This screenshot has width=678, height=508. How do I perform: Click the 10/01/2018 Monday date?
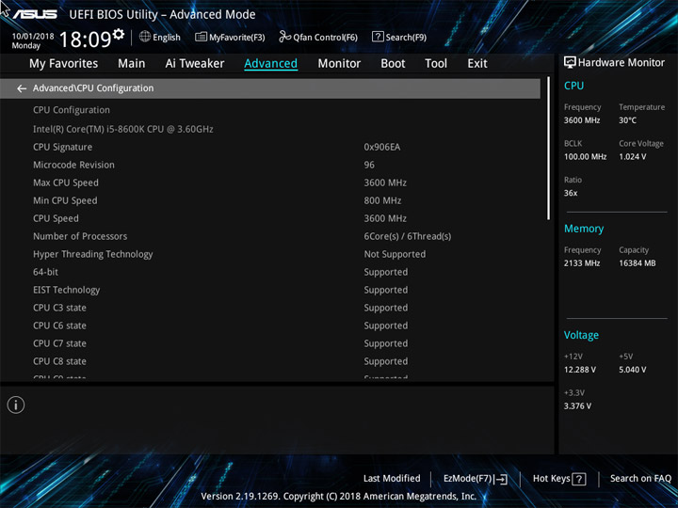[x=33, y=40]
